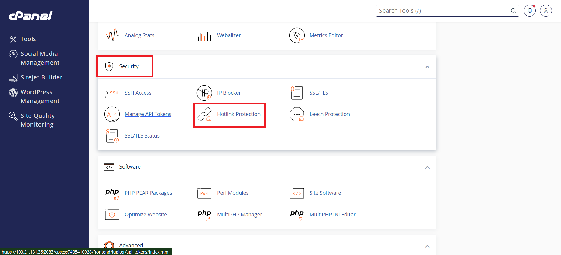Screen dimensions: 561x255
Task: Open the Webalizer bar chart icon
Action: click(204, 35)
